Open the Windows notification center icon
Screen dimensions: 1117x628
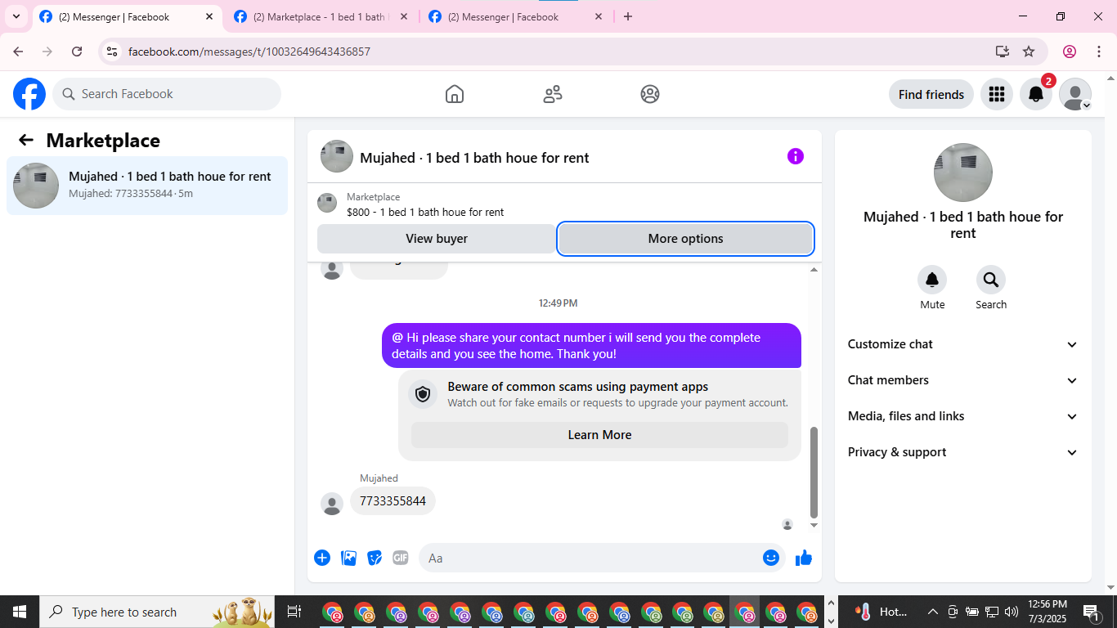(1092, 612)
